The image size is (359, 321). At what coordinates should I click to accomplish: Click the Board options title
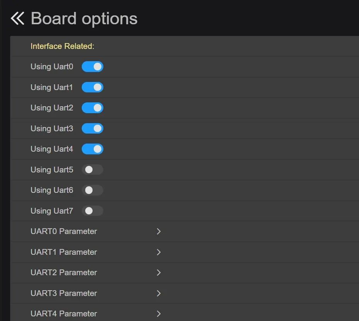(84, 18)
